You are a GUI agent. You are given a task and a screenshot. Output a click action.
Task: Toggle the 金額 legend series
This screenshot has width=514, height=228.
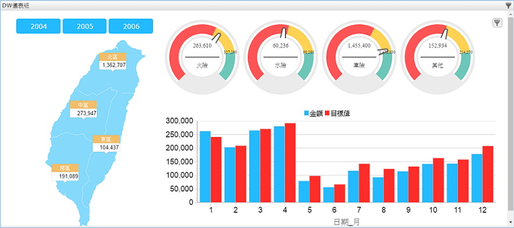pos(313,113)
